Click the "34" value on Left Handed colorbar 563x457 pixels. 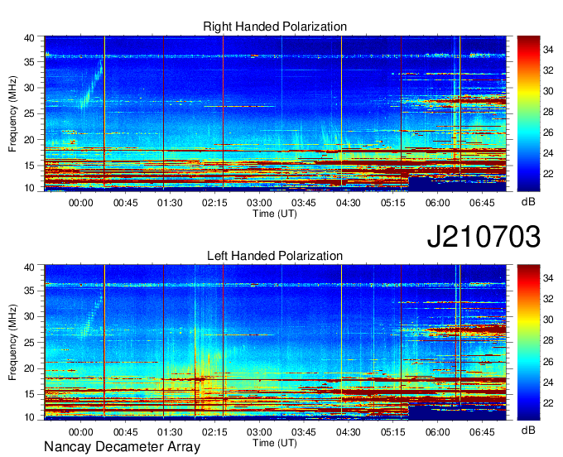tap(548, 278)
